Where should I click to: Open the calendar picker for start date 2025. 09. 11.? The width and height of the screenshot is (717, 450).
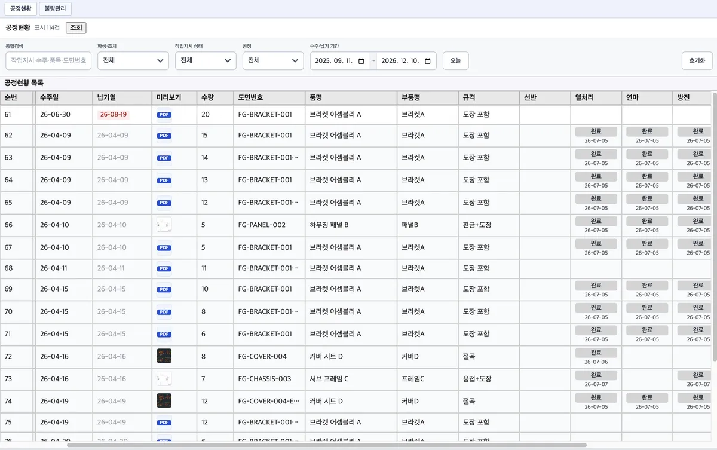(x=361, y=61)
